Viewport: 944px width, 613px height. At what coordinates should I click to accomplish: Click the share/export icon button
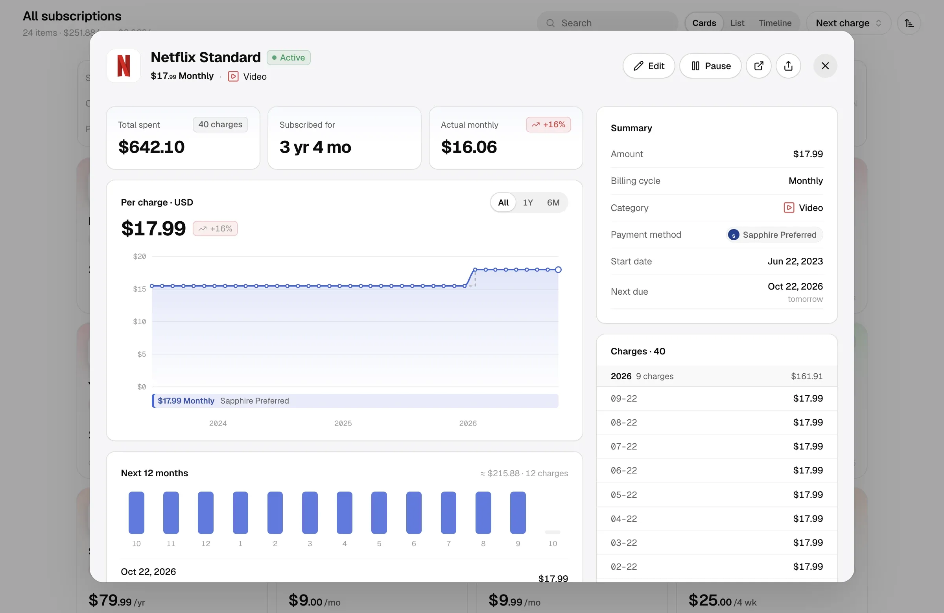788,66
